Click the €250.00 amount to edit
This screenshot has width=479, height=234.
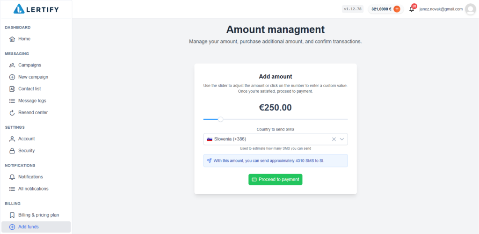[x=275, y=108]
